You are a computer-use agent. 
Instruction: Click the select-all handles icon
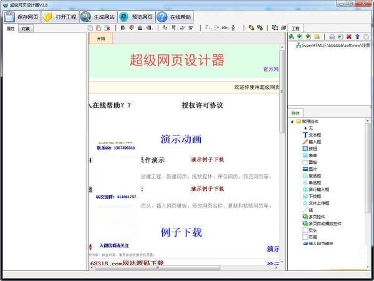click(x=275, y=27)
